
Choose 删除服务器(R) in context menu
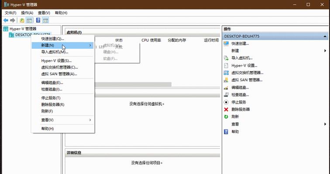[63, 104]
